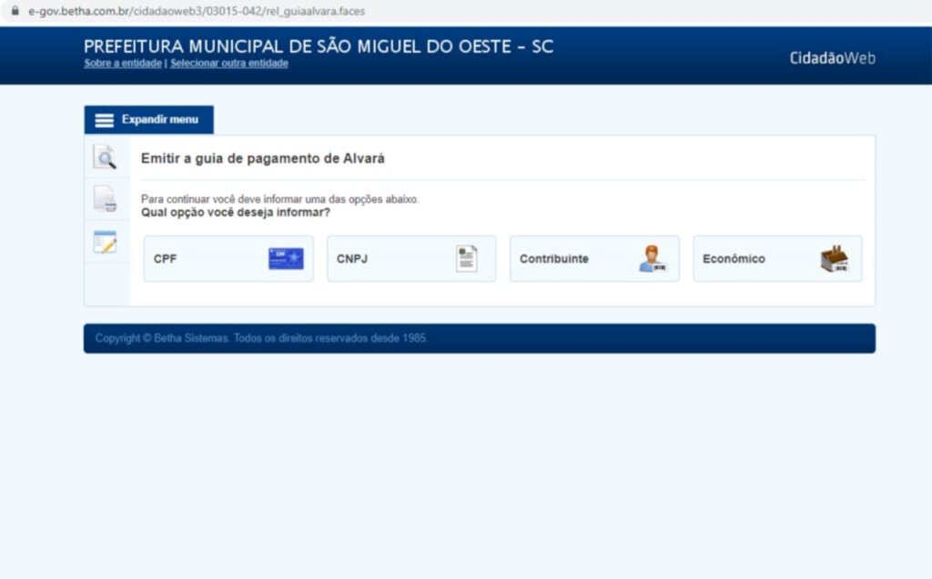932x579 pixels.
Task: Open Selecionar outra entidade link
Action: tap(229, 63)
